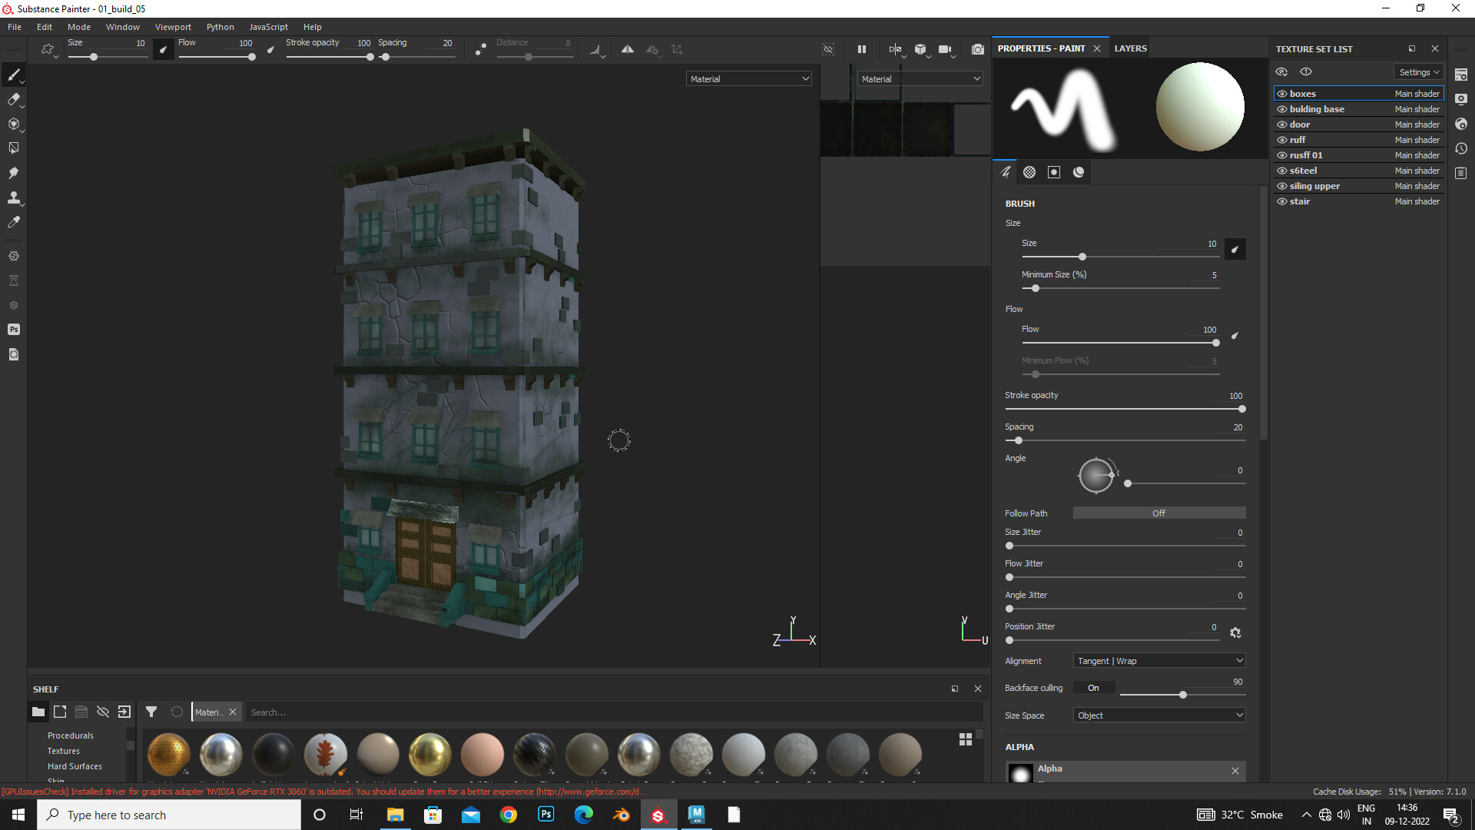1475x830 pixels.
Task: Open the Alignment dropdown set to Tangent Wrap
Action: 1158,660
